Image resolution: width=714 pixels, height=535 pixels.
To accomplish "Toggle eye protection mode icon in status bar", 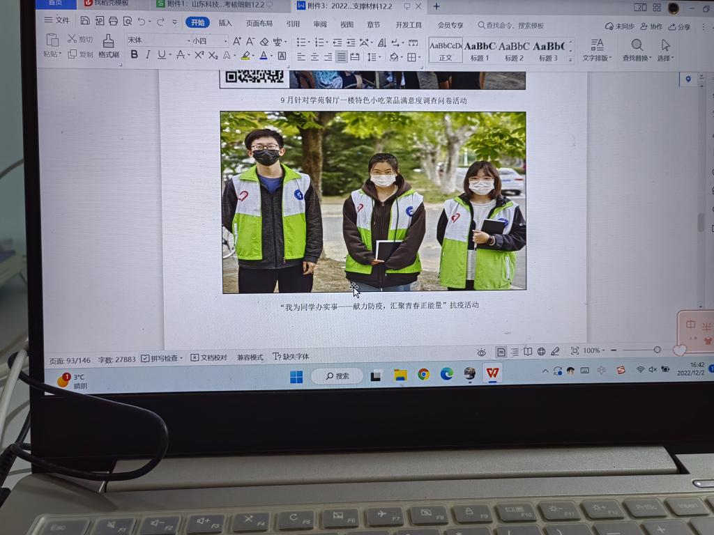I will pos(481,352).
